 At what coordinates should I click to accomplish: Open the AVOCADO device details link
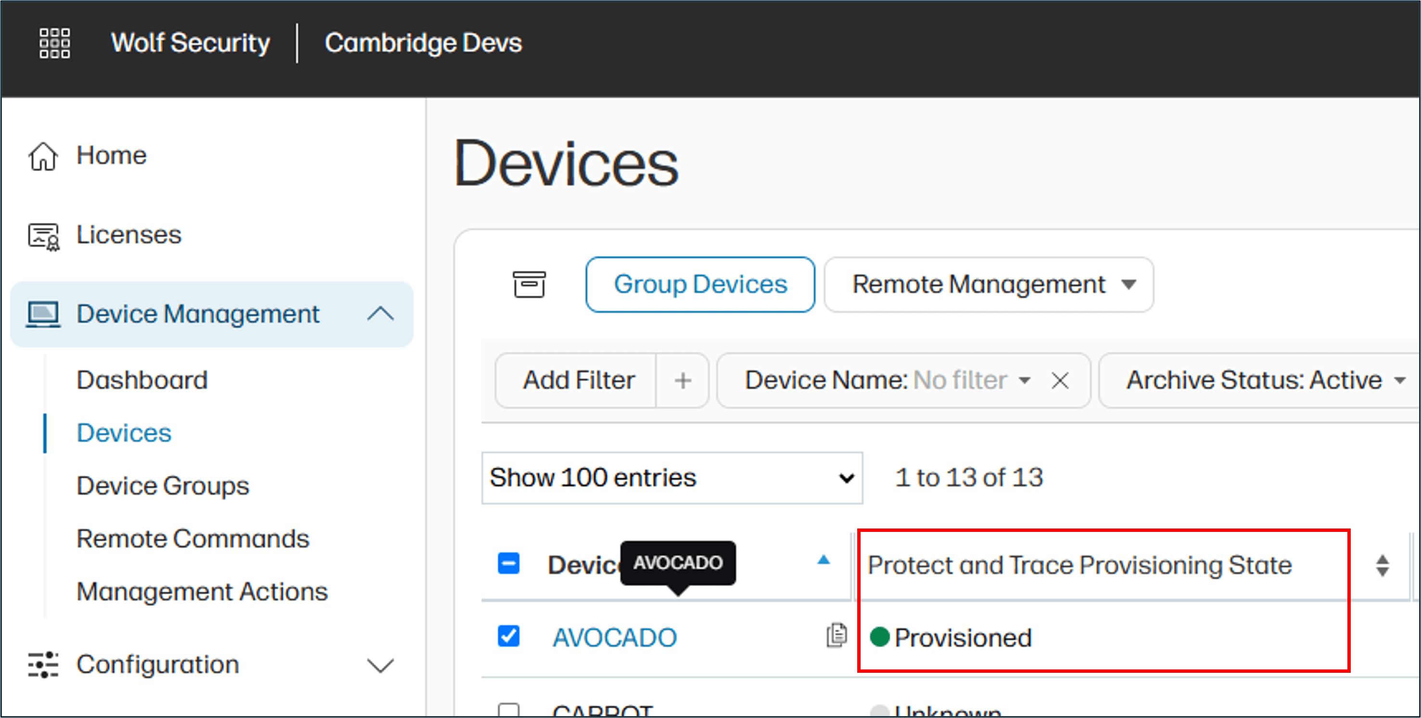click(614, 637)
